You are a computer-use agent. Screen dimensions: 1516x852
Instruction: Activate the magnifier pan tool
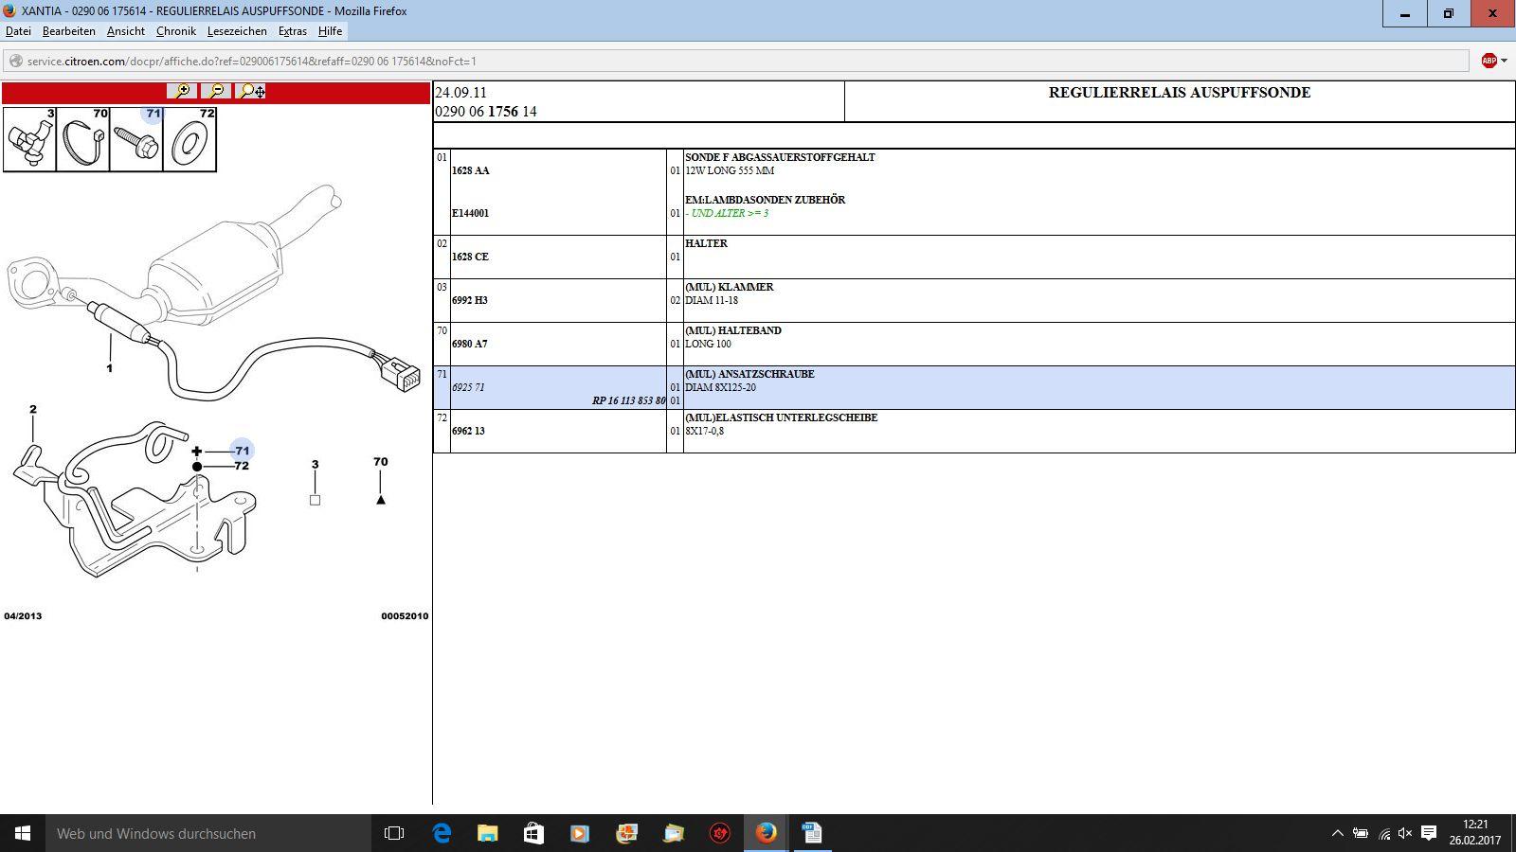pos(251,91)
